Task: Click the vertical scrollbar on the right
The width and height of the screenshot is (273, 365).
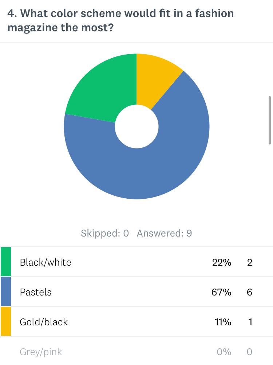Action: 270,120
